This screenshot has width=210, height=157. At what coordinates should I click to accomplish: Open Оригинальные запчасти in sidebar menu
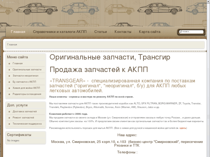[x=27, y=70]
